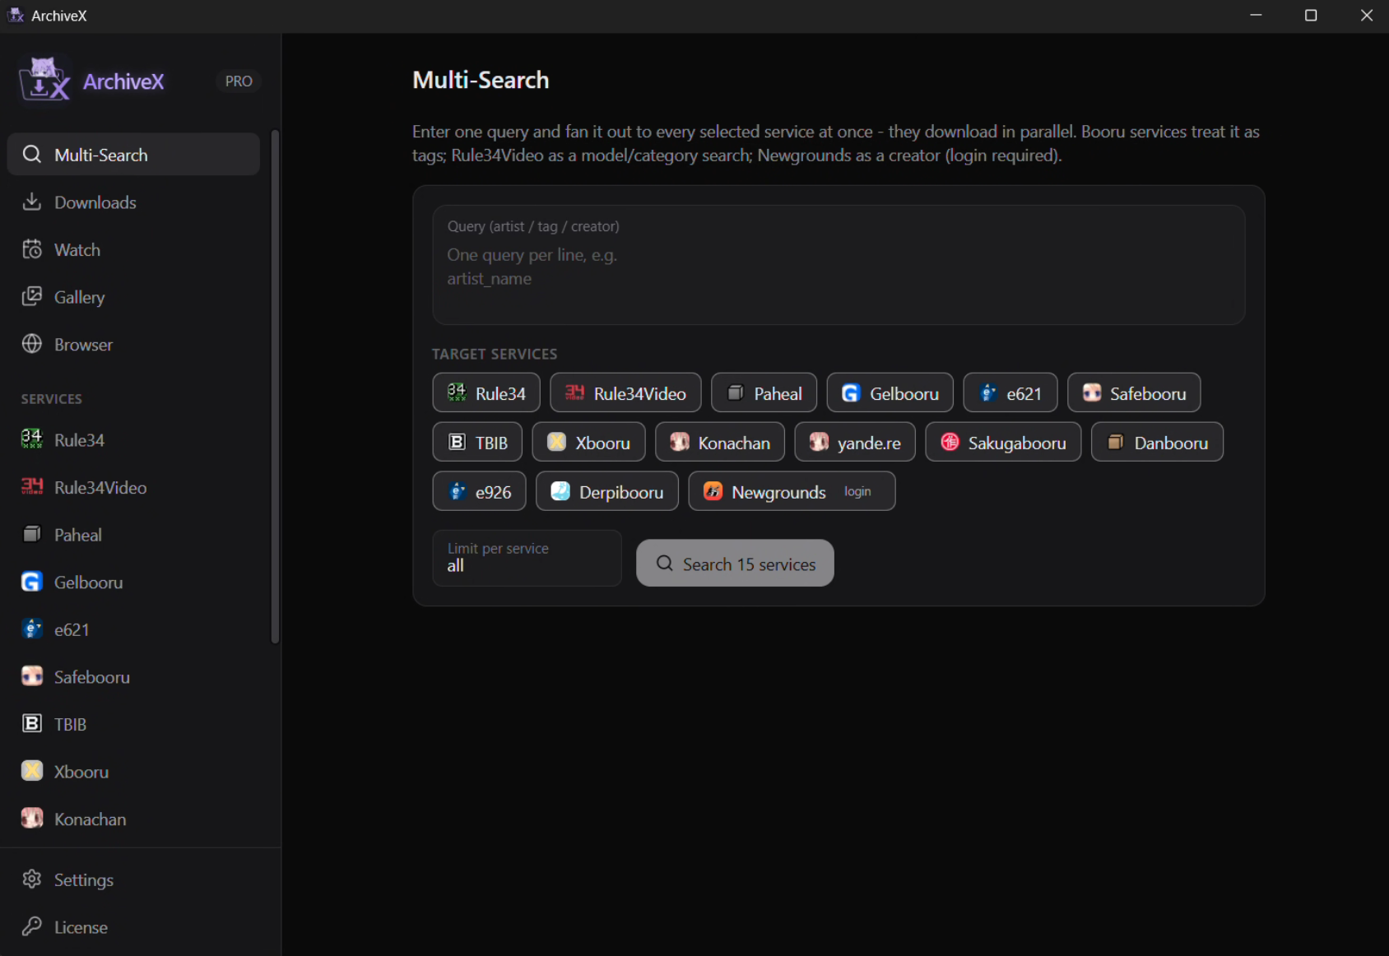Click the Multi-Search magnifier icon in sidebar
1389x956 pixels.
click(32, 155)
